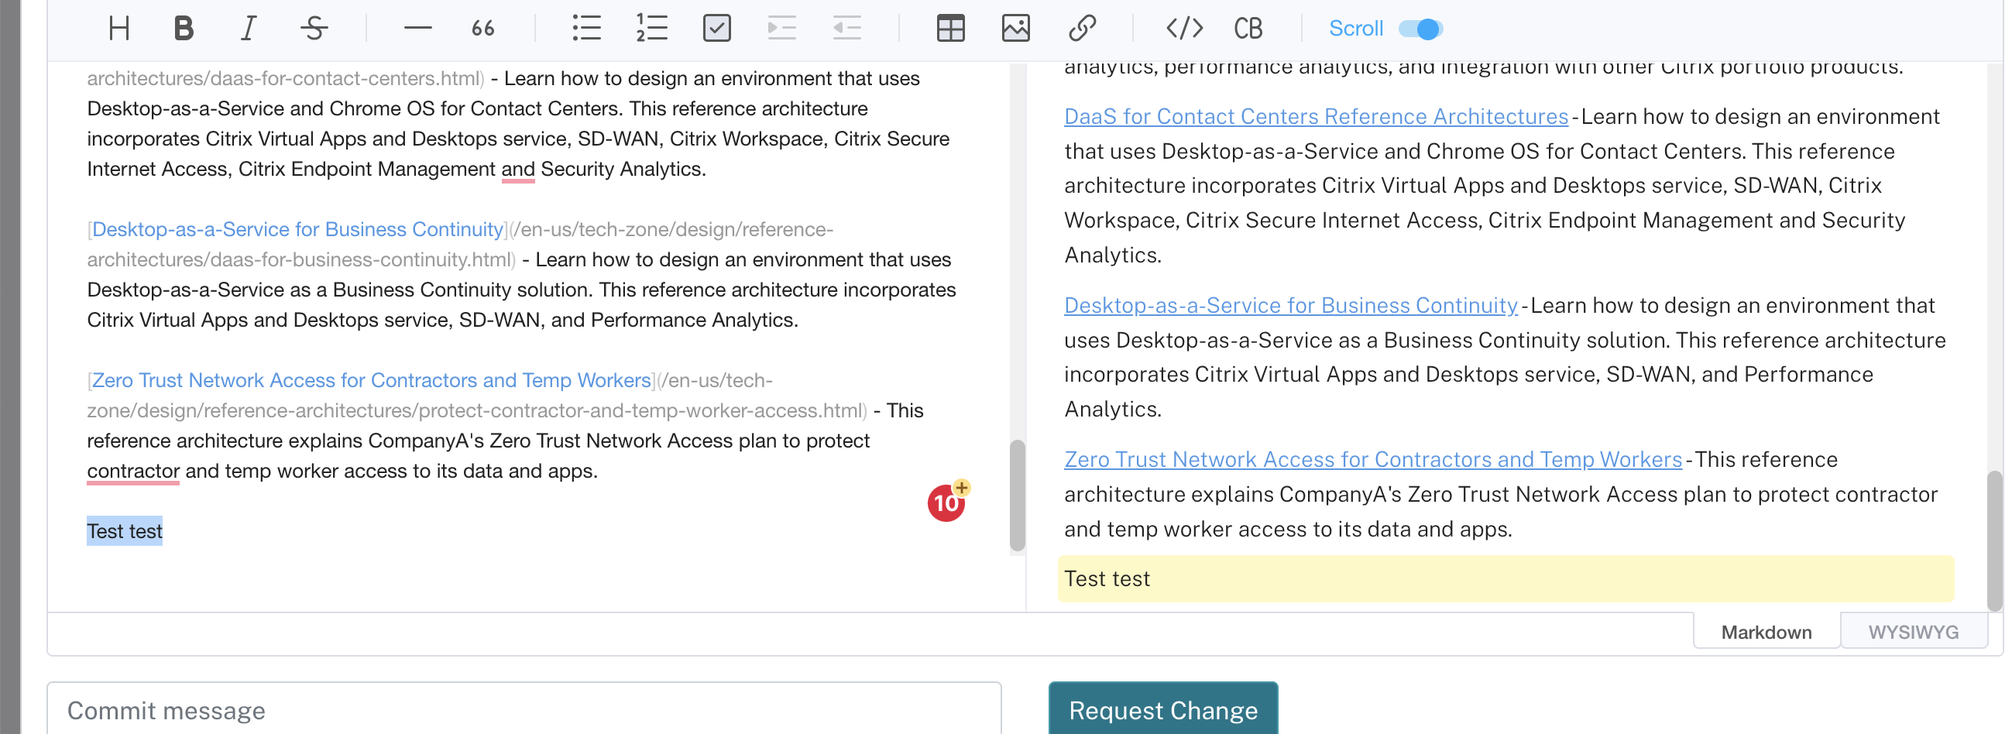
Task: Insert an image
Action: point(1015,29)
